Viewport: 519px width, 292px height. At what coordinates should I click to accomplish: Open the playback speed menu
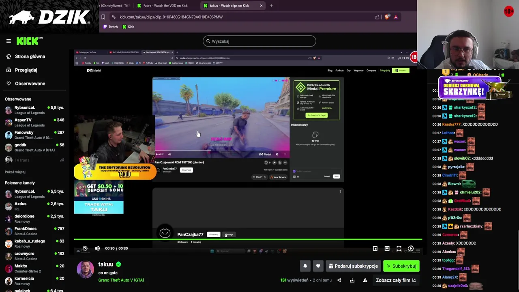(x=411, y=248)
